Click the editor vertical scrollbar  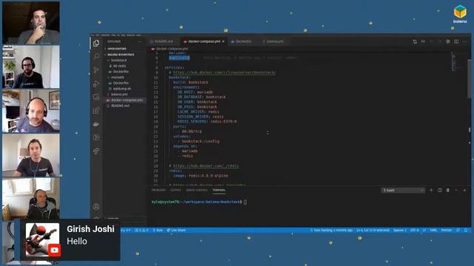[x=469, y=79]
